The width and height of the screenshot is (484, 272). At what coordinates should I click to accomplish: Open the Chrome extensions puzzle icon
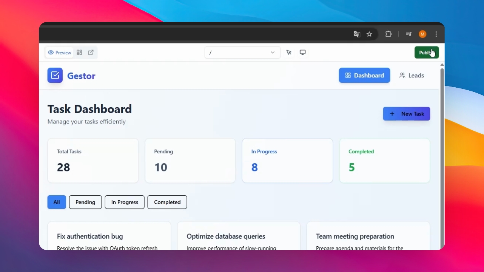(x=388, y=34)
